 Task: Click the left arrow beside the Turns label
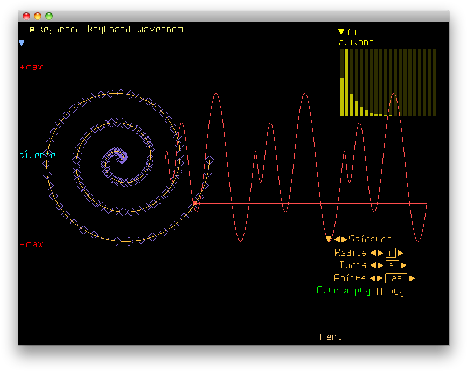(373, 265)
